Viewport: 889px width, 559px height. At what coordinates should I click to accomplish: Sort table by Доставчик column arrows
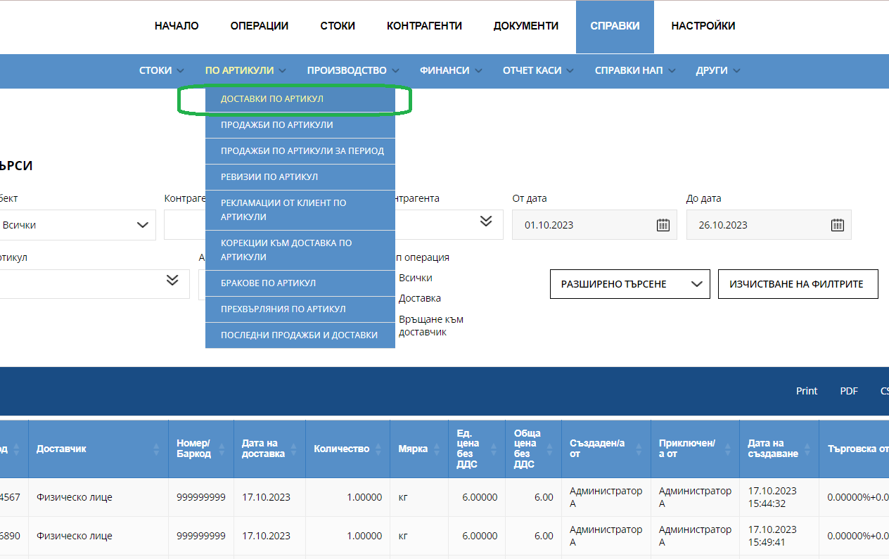click(155, 449)
